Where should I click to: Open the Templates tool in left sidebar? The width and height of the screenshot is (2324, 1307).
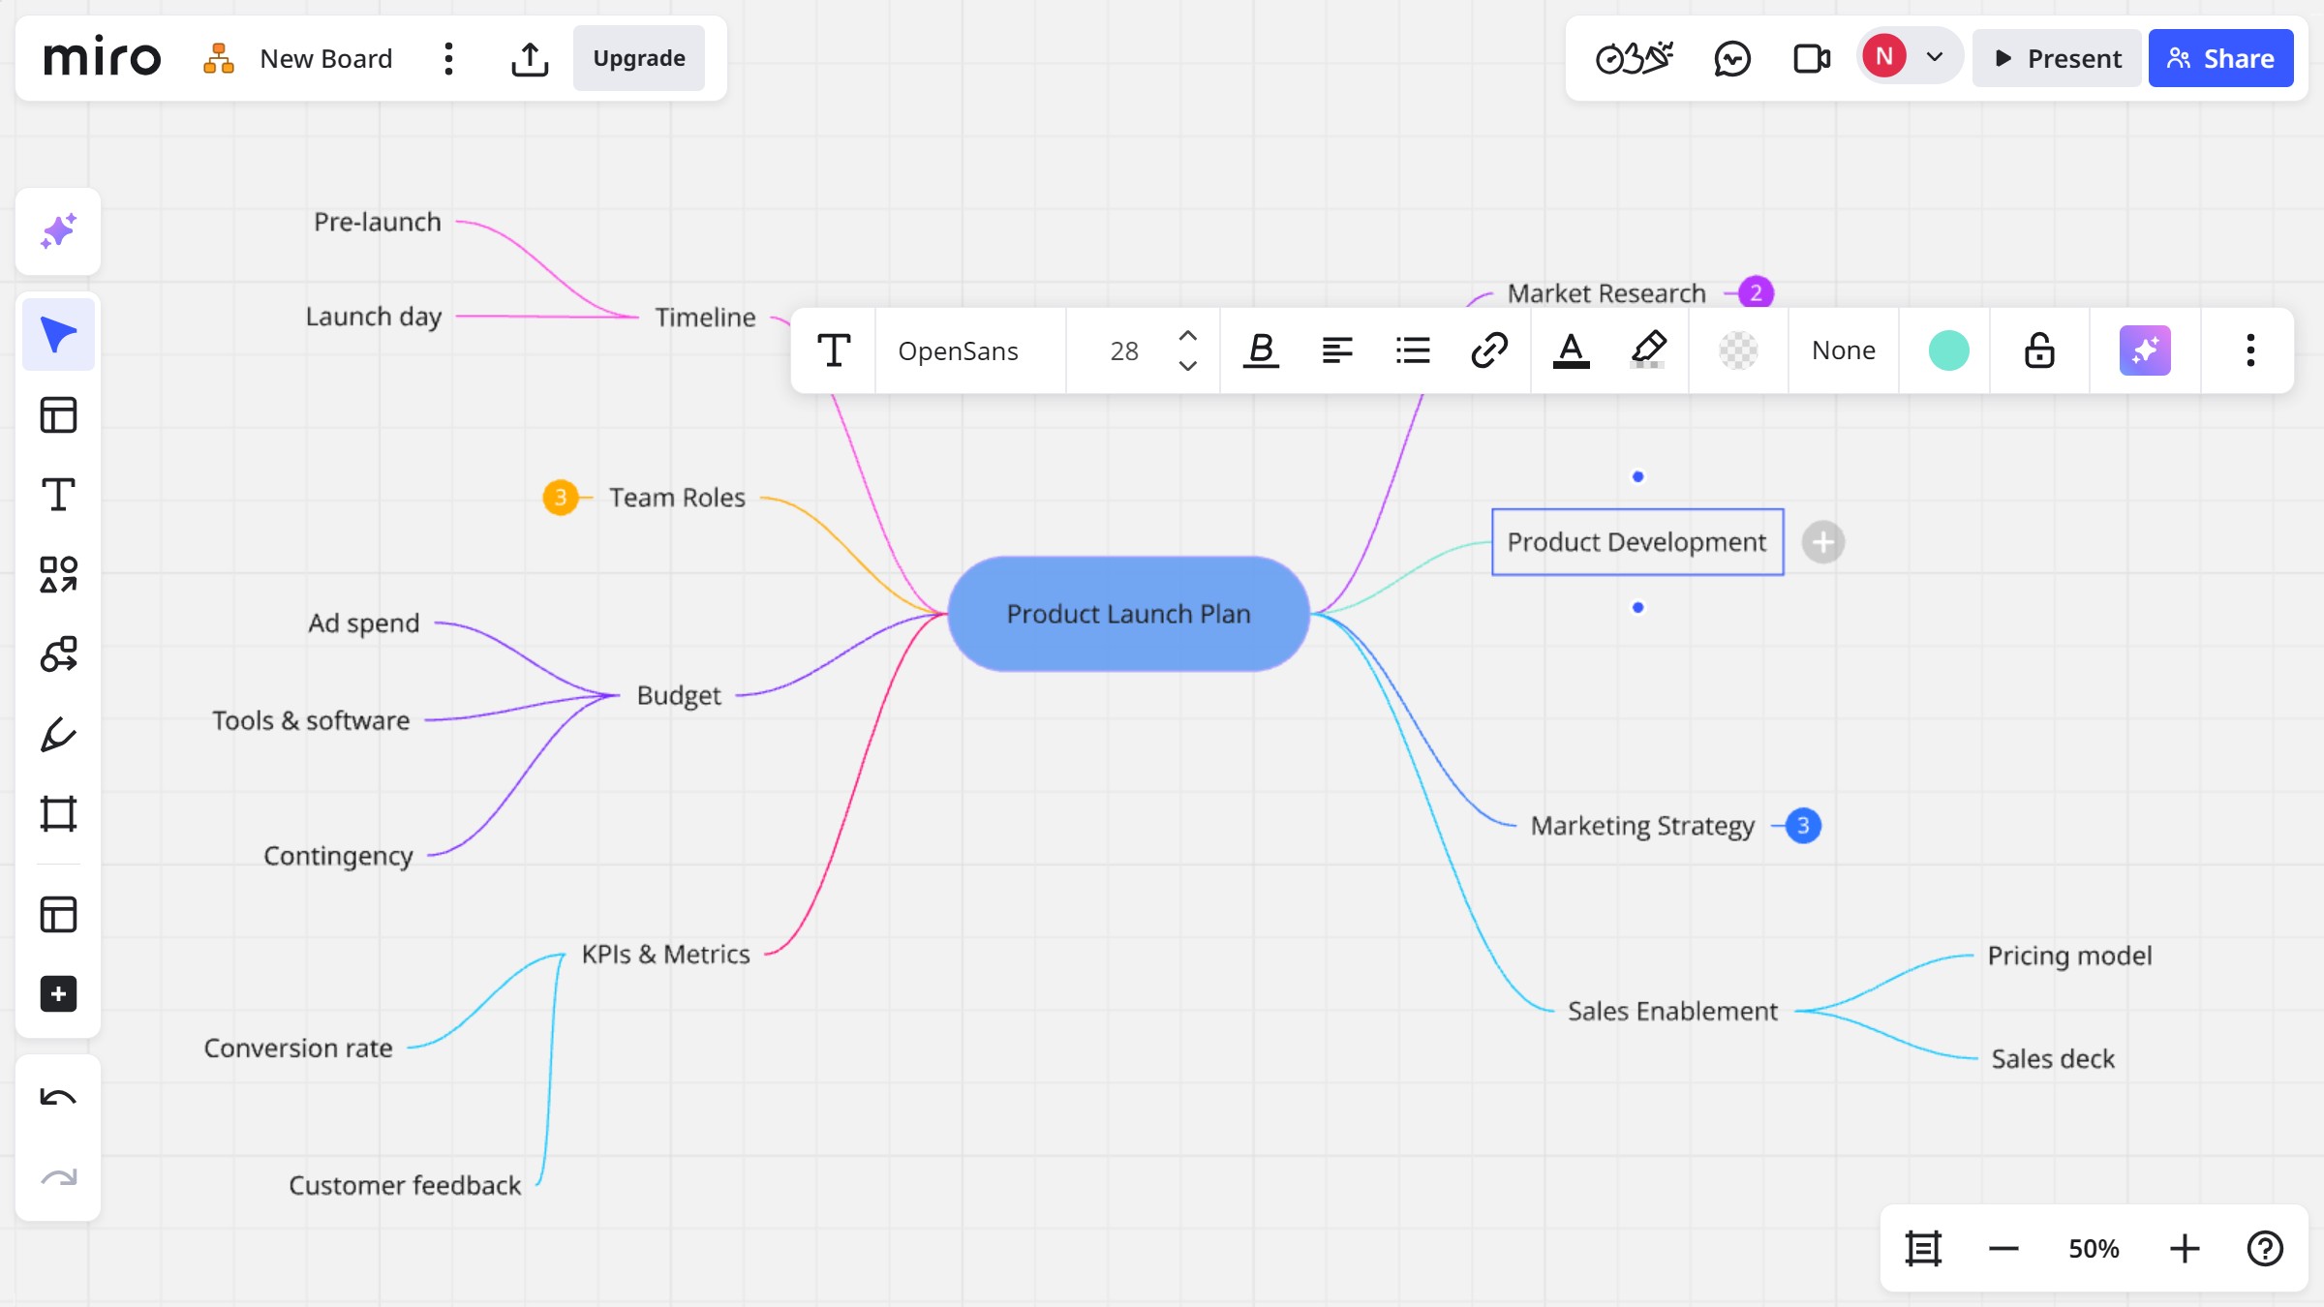(x=58, y=415)
